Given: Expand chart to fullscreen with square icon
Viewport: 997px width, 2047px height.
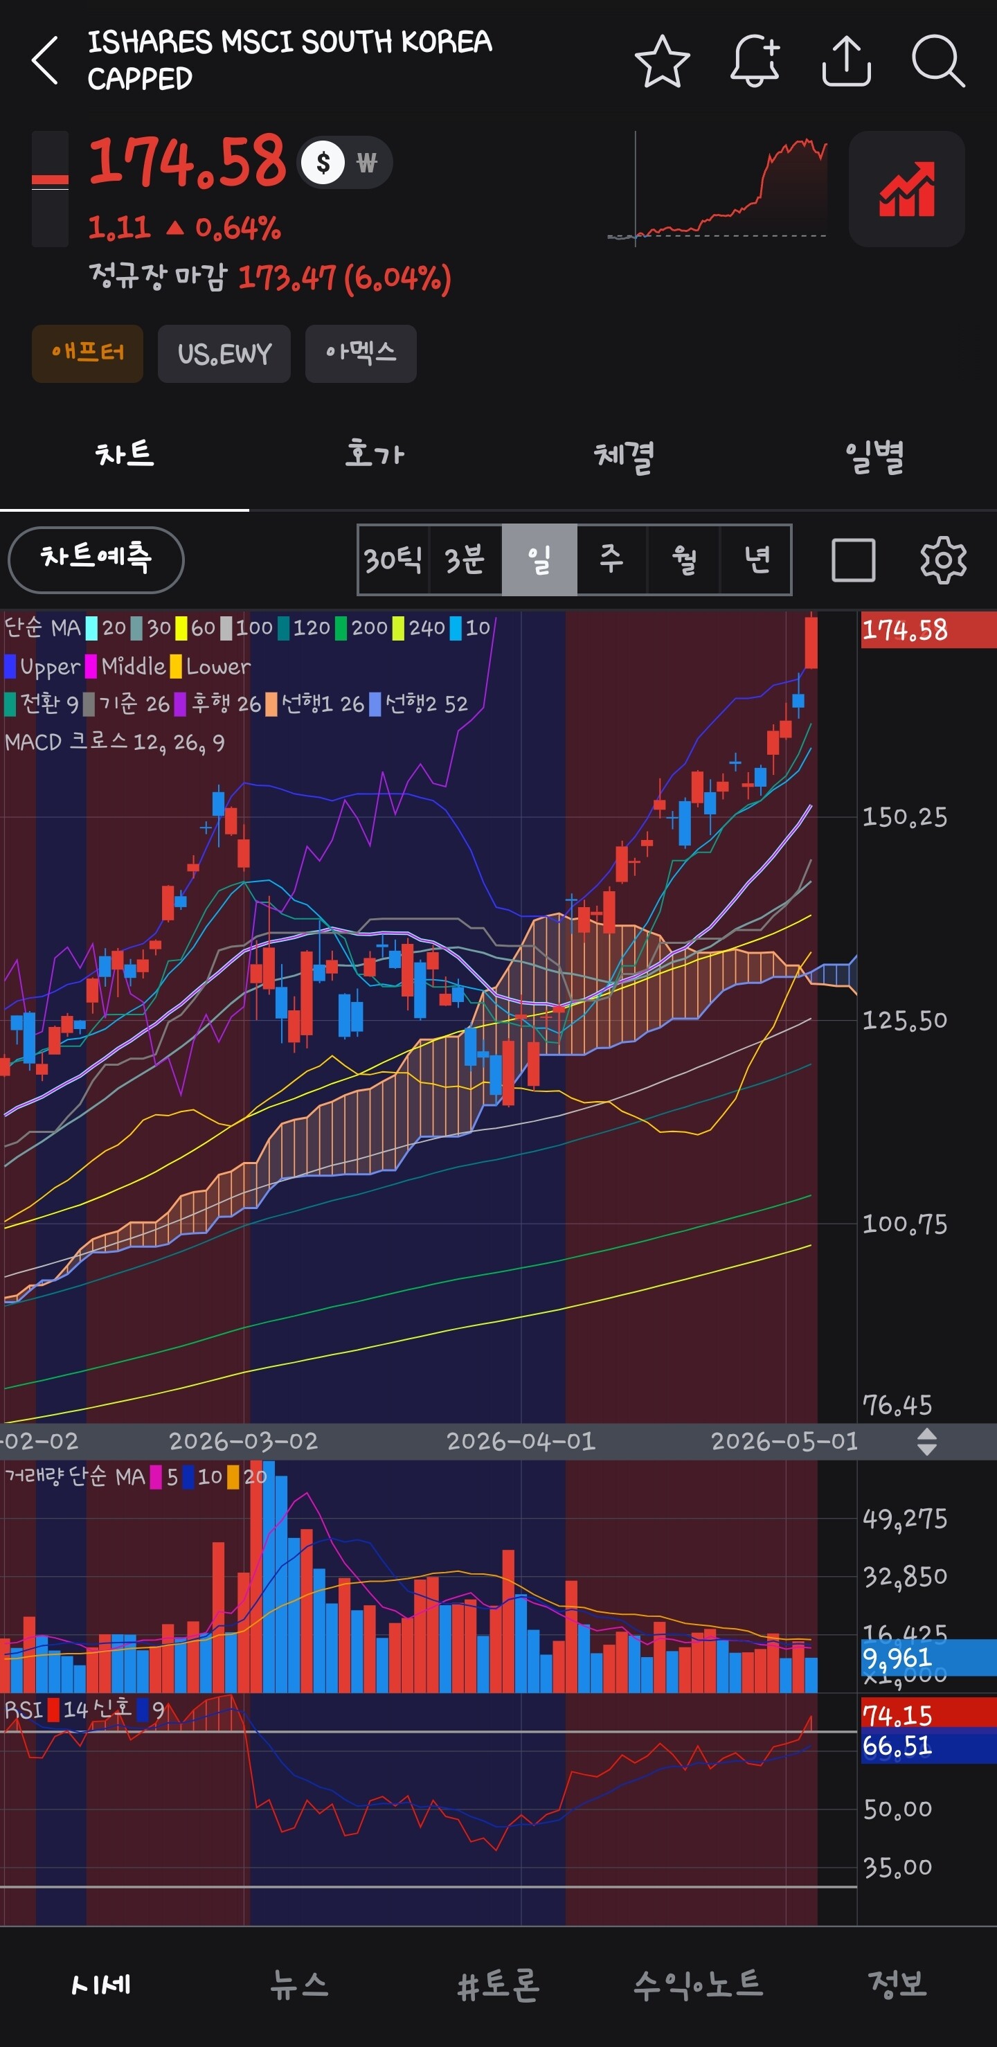Looking at the screenshot, I should [853, 560].
